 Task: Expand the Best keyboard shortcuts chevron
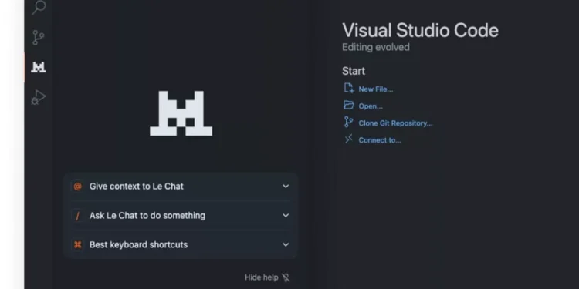pyautogui.click(x=286, y=244)
